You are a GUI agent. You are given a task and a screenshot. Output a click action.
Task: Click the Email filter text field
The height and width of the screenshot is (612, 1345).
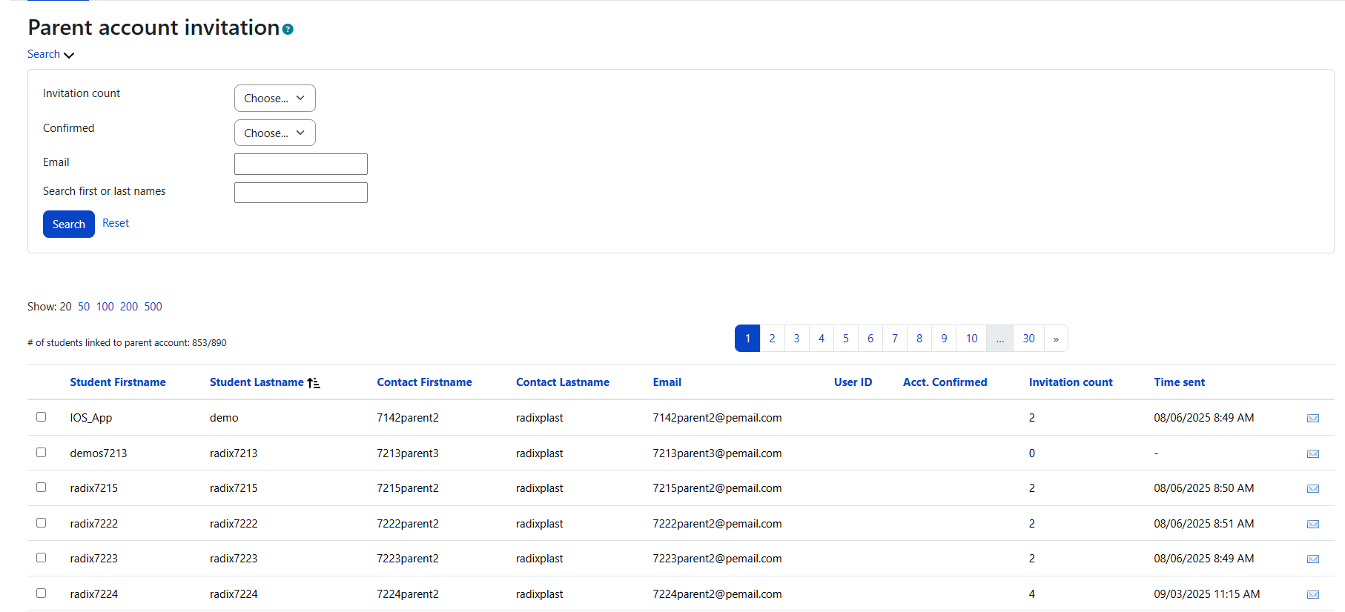click(x=300, y=164)
